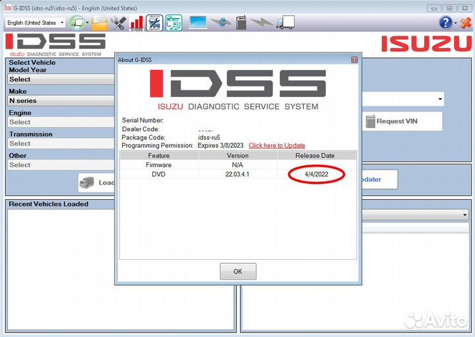Click the handheld interface device icon
This screenshot has height=337, width=475.
click(x=241, y=22)
